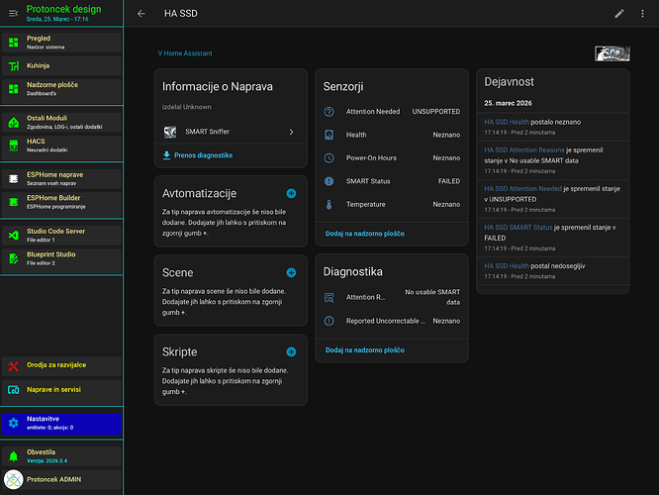This screenshot has height=495, width=659.
Task: Click the Studio Code Server icon
Action: (14, 236)
